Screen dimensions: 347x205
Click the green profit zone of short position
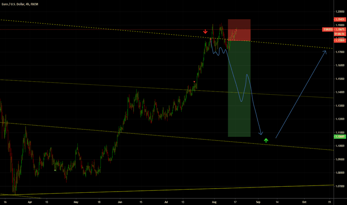pyautogui.click(x=239, y=89)
